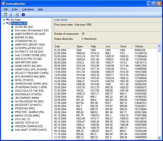Open the Index menu
The width and height of the screenshot is (163, 141).
pyautogui.click(x=15, y=9)
